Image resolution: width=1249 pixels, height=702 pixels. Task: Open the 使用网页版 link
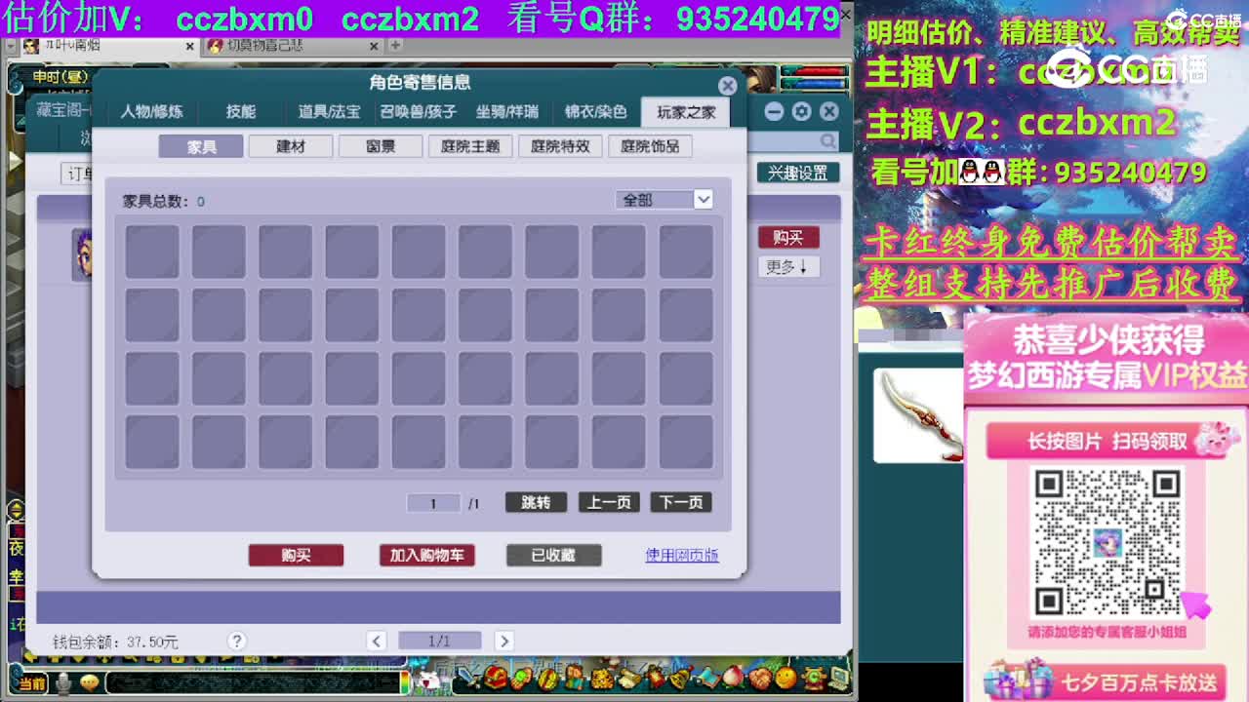[682, 555]
